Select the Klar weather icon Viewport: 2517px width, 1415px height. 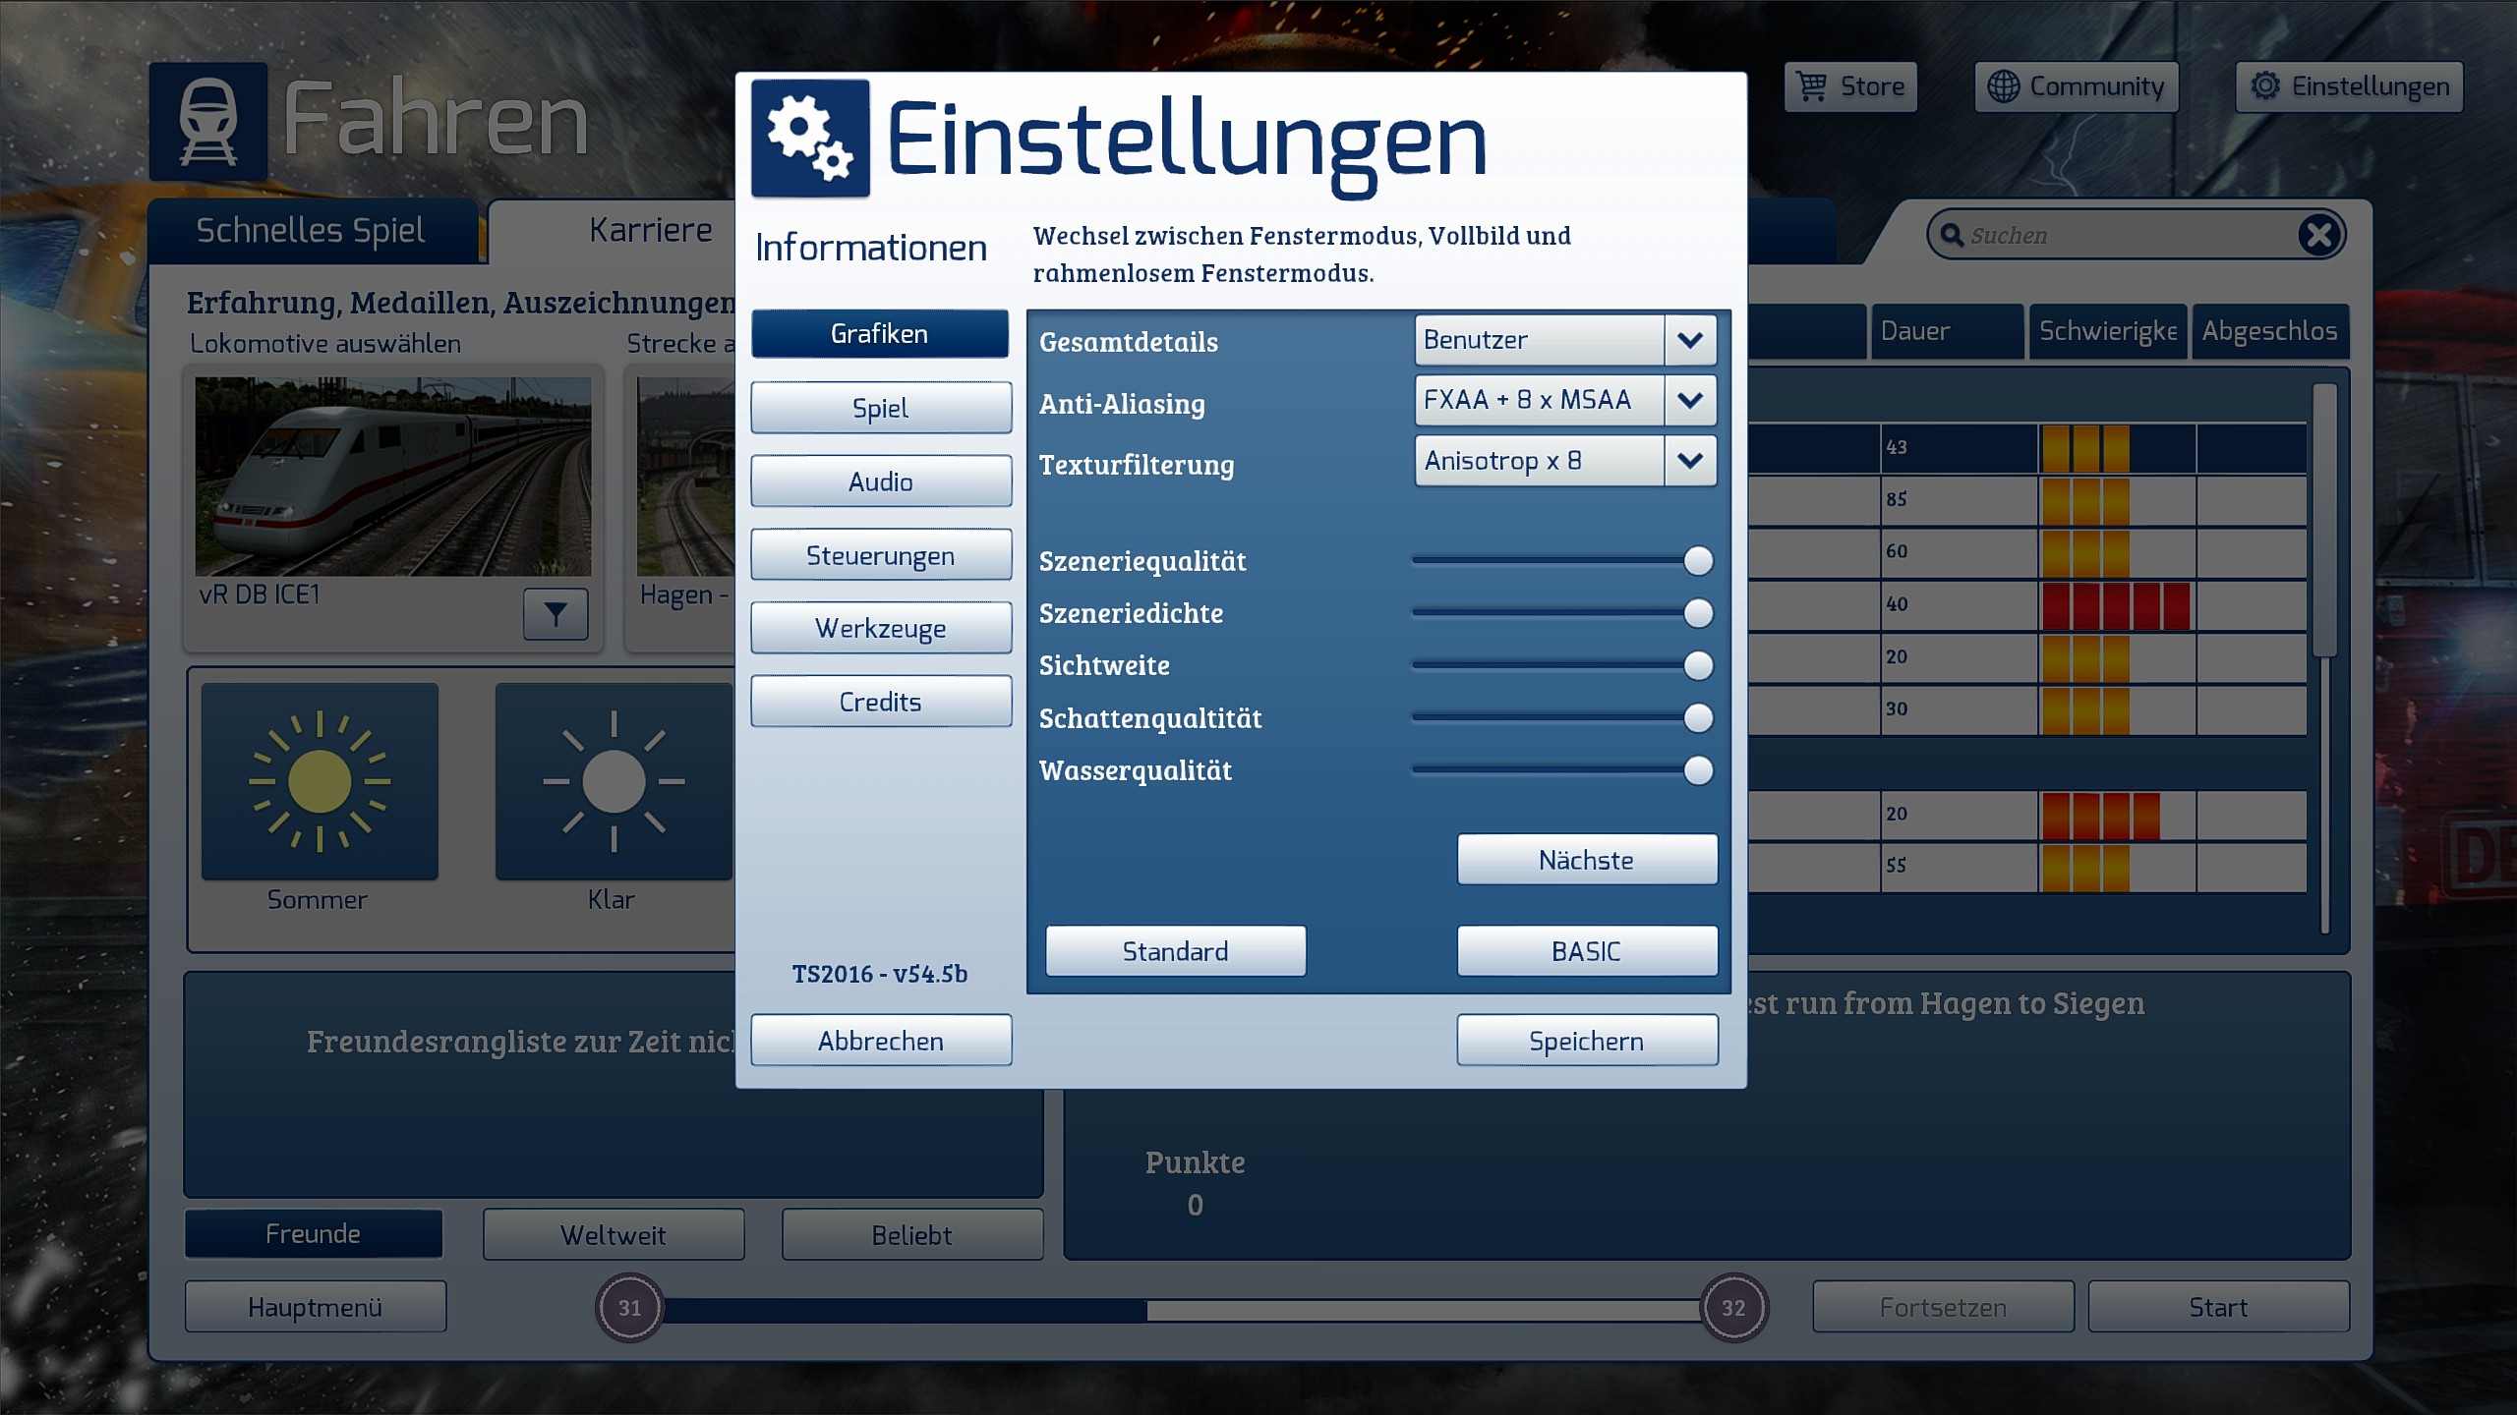coord(614,781)
